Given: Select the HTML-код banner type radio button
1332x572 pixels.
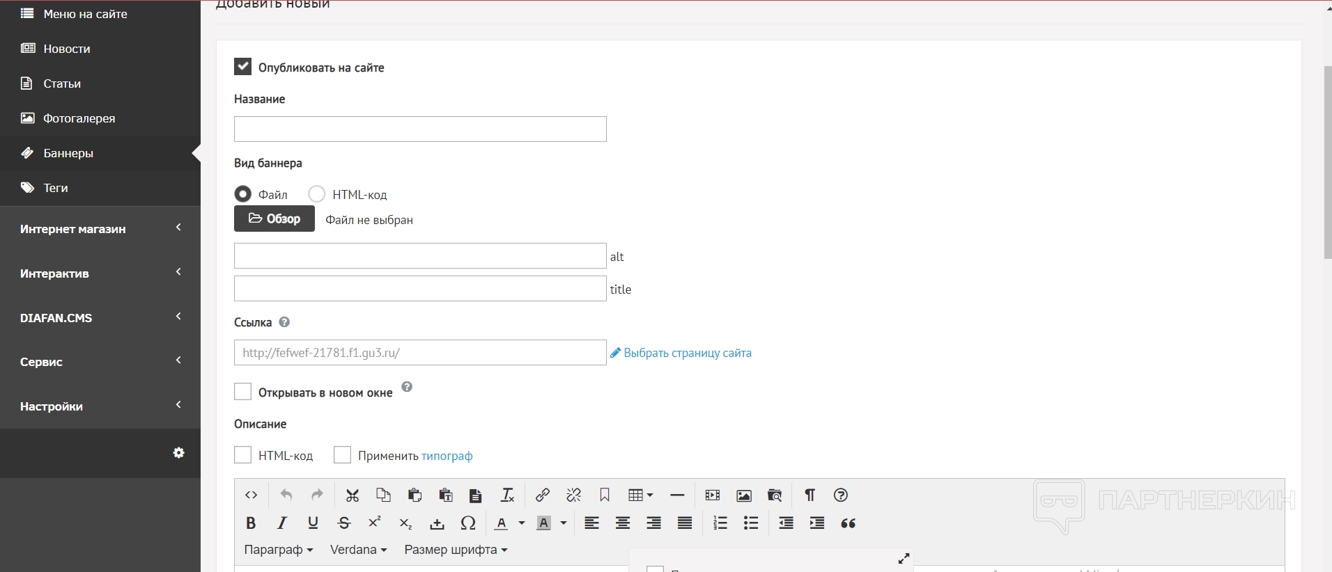Looking at the screenshot, I should click(x=317, y=194).
